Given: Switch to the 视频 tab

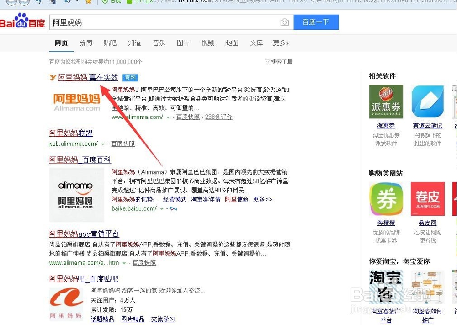Looking at the screenshot, I should [x=208, y=43].
